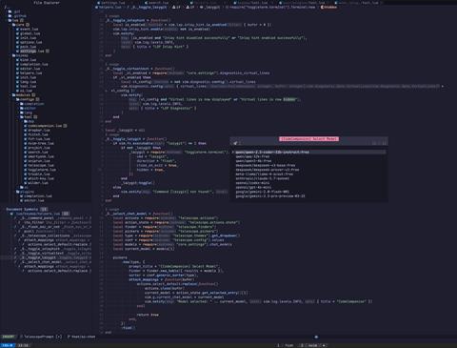The height and width of the screenshot is (348, 457).
Task: Open event.lua in the core folder
Action: click(x=29, y=29)
